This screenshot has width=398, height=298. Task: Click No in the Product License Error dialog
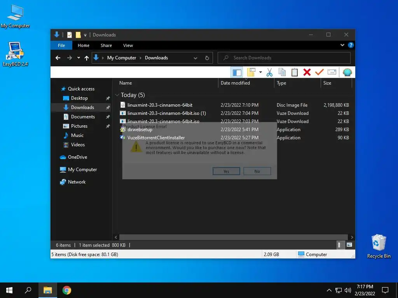(257, 171)
